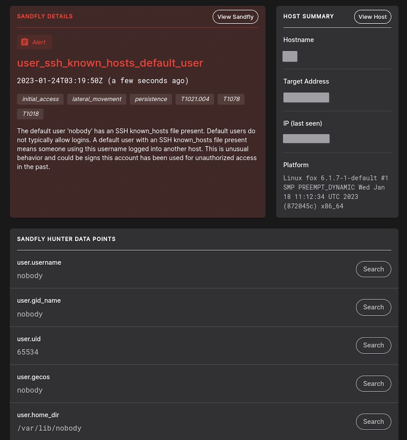
Task: Click the redacted IP last seen field
Action: [306, 138]
